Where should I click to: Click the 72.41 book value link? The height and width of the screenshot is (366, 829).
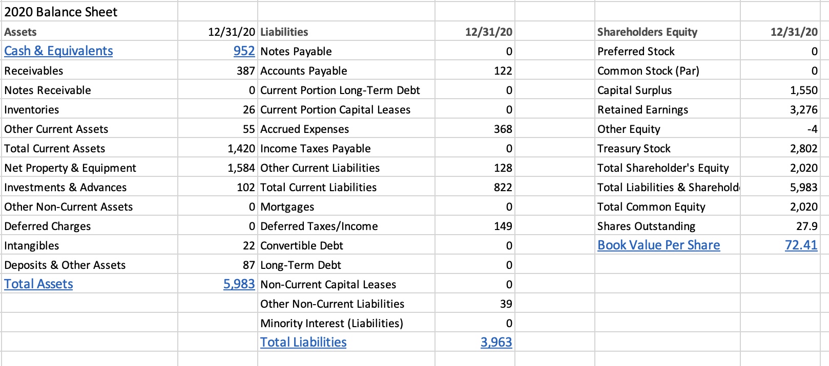[801, 245]
